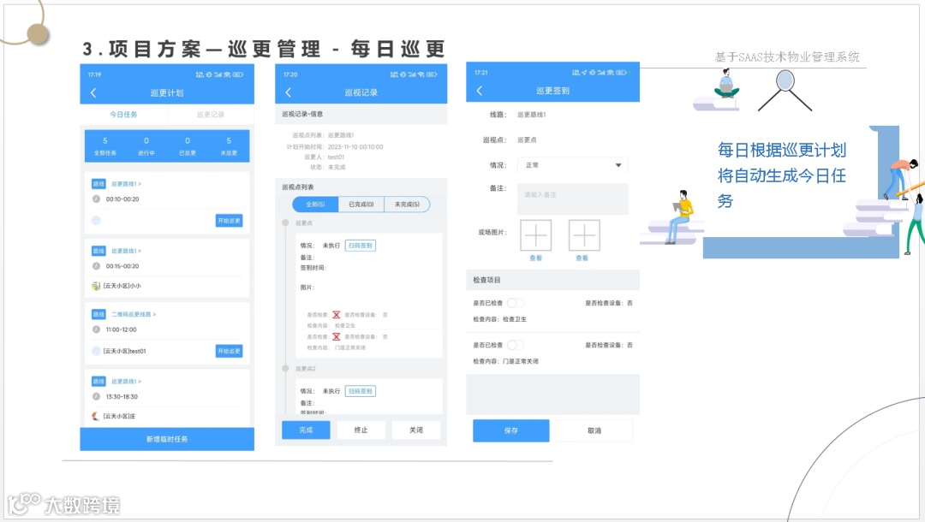
Task: Tap 扫码签到 for the first 巡更点
Action: pyautogui.click(x=361, y=245)
